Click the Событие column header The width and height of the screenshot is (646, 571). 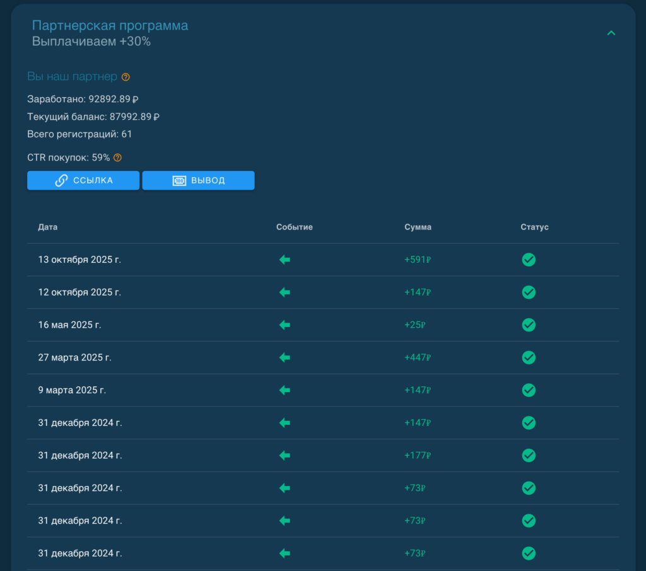(x=294, y=227)
